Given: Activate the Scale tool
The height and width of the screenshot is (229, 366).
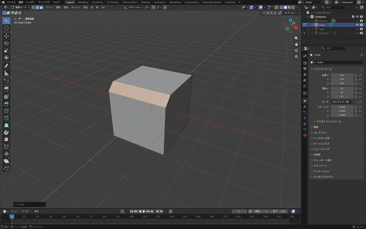Looking at the screenshot, I should point(6,50).
